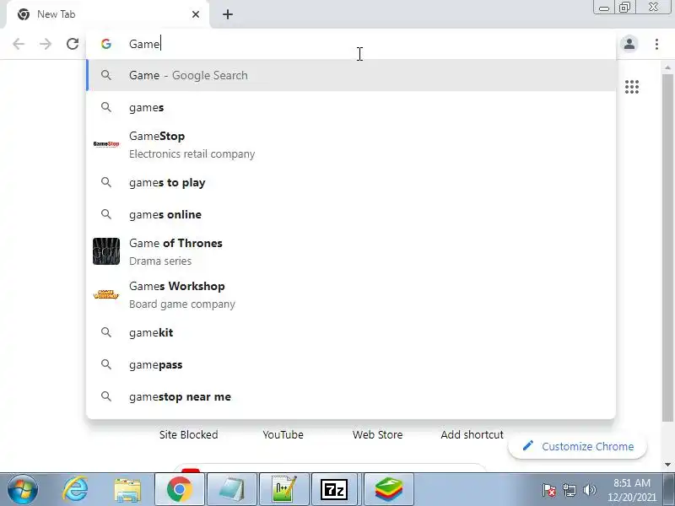Image resolution: width=675 pixels, height=506 pixels.
Task: Click the page's vertical scrollbar
Action: click(x=667, y=247)
